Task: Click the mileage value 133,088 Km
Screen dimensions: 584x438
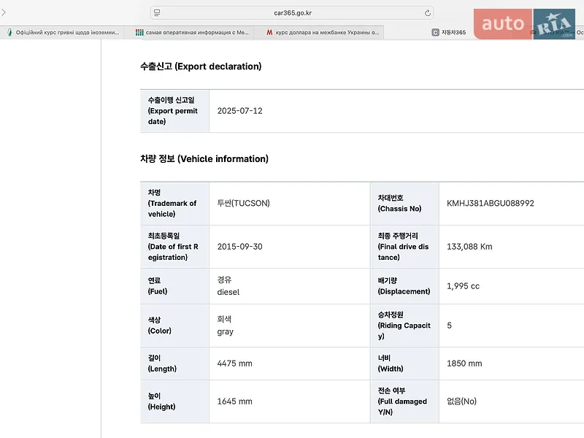Action: pyautogui.click(x=469, y=247)
